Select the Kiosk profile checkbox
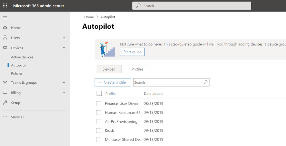286x146 pixels. click(x=99, y=131)
